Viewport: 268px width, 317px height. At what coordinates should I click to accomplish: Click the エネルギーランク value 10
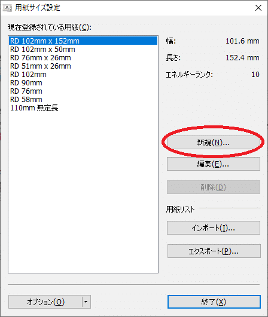point(255,75)
